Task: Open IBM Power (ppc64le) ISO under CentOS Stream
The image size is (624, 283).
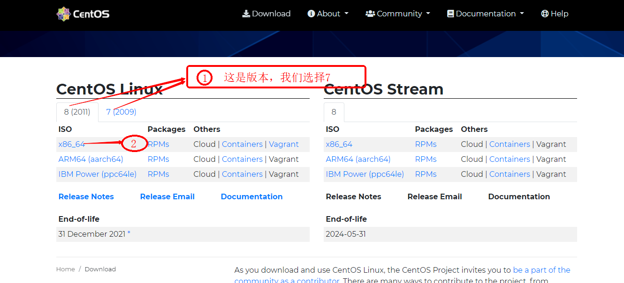Action: (x=365, y=174)
